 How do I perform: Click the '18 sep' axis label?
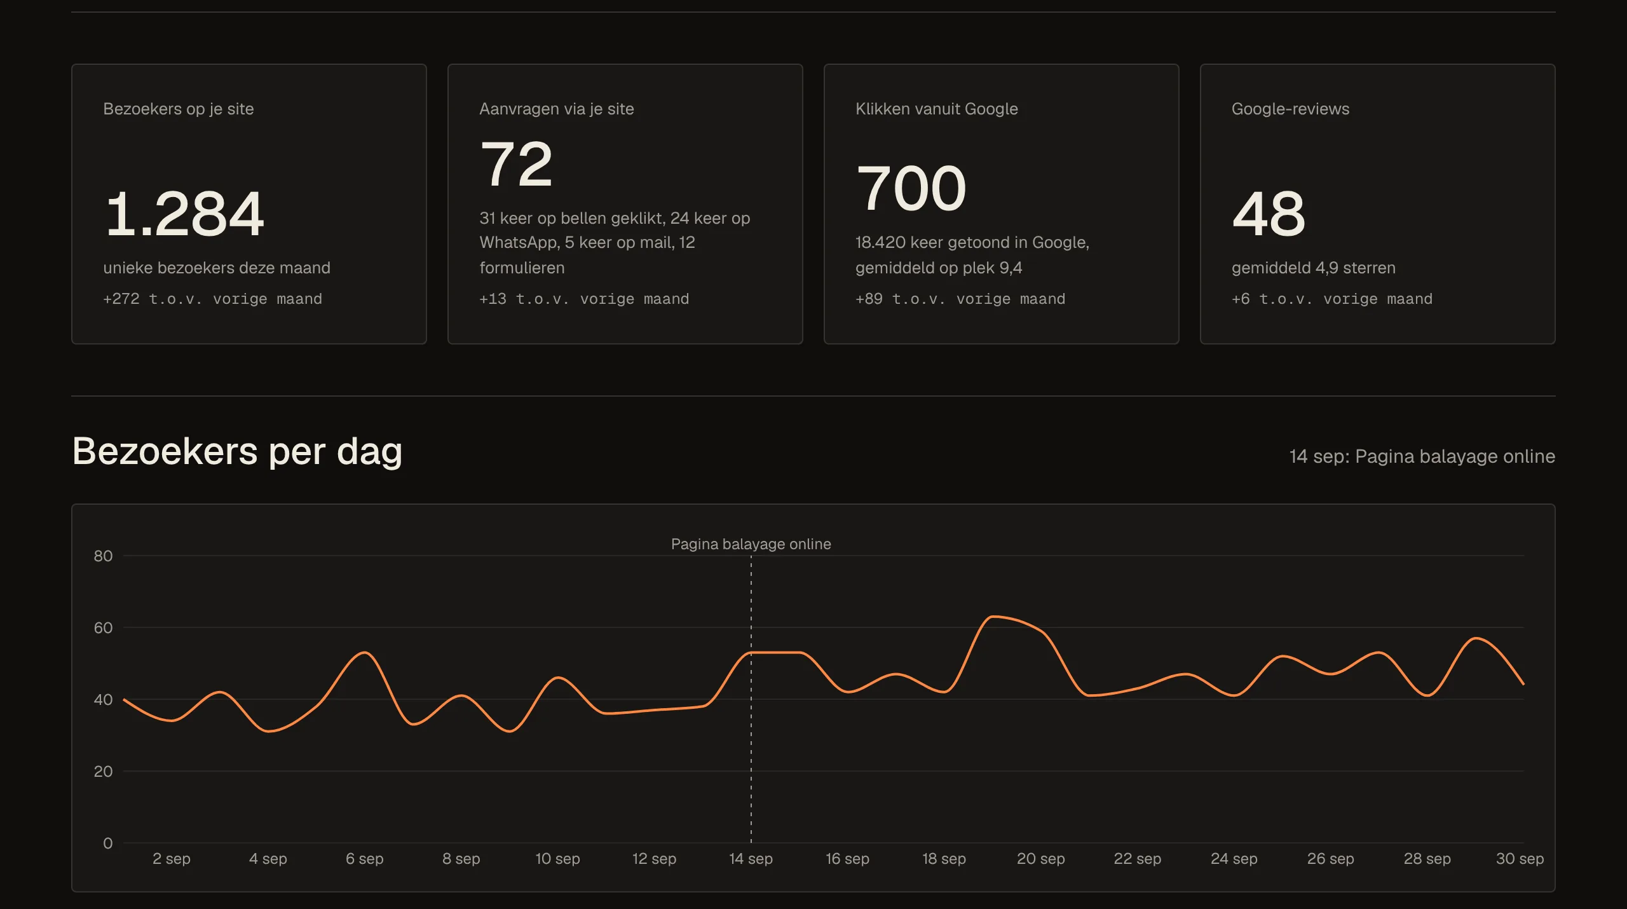[944, 859]
